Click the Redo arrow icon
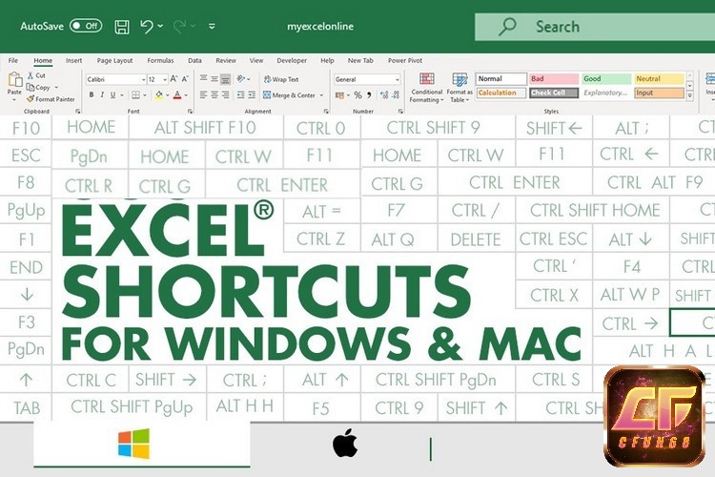 click(x=179, y=27)
